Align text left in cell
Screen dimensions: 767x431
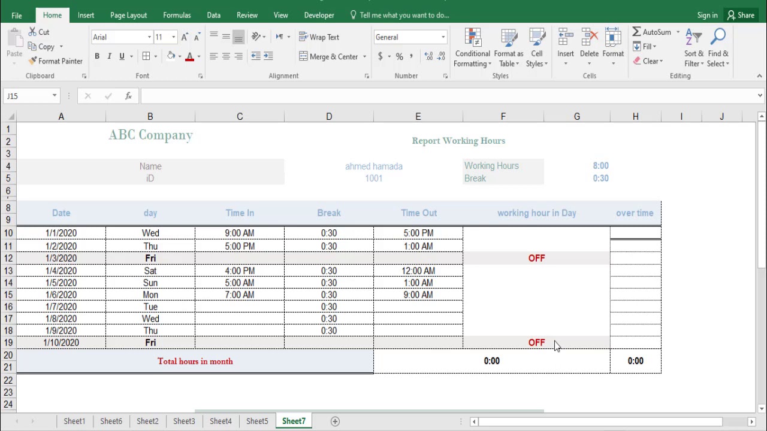pos(213,56)
